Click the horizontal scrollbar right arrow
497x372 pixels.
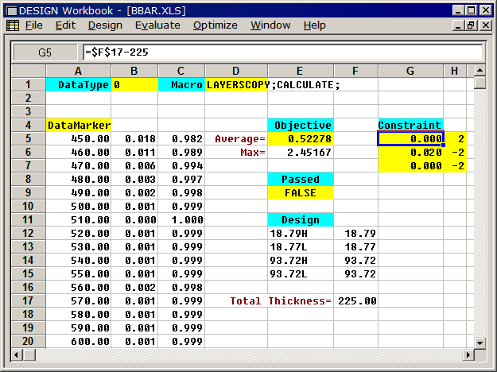(x=468, y=355)
